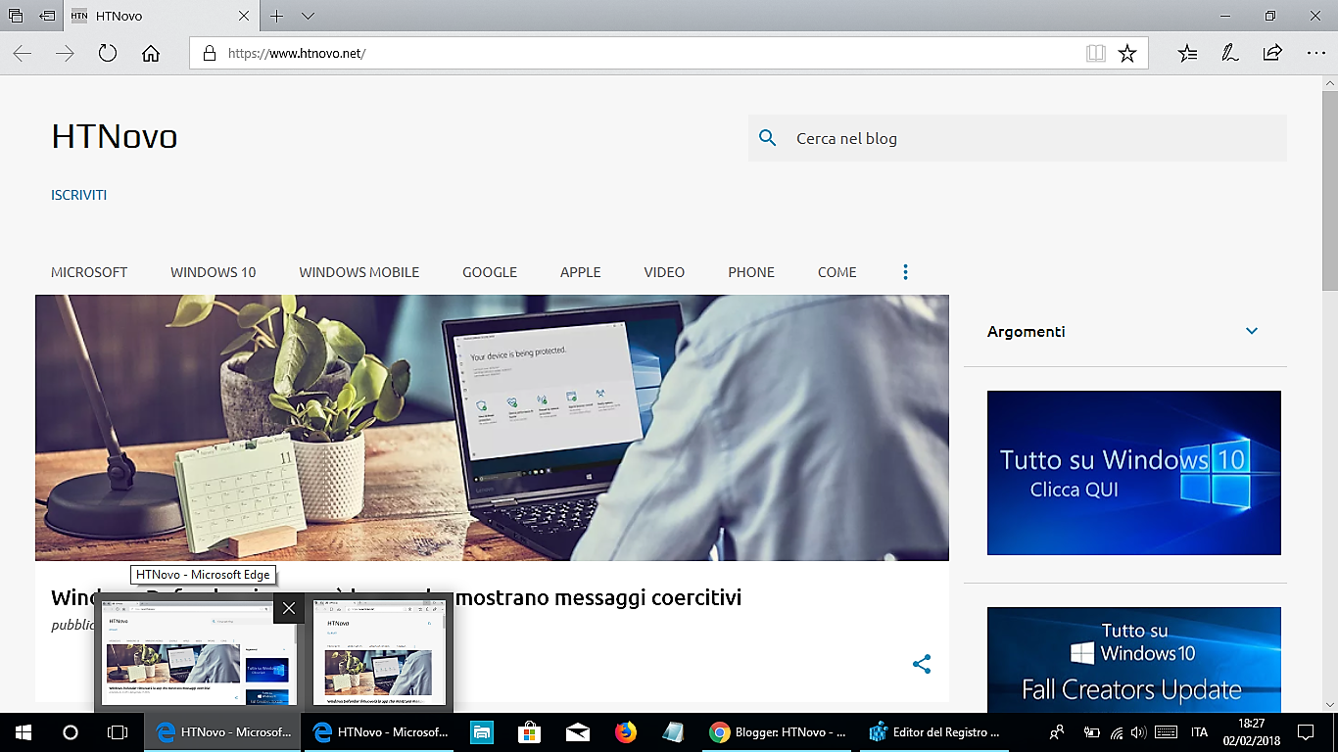
Task: Open the MICROSOFT menu category
Action: (x=89, y=272)
